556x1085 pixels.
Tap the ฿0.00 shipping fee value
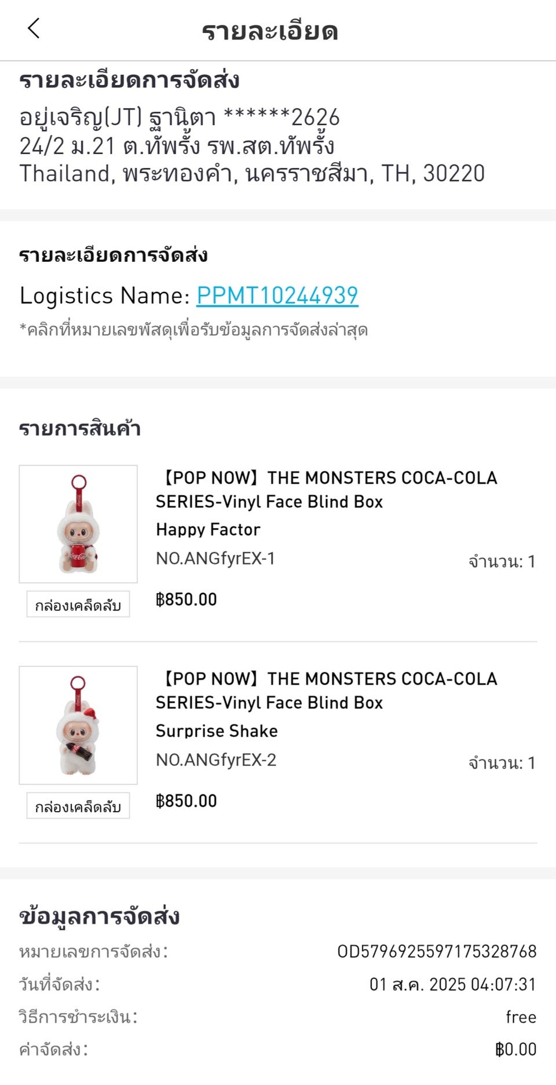coord(515,1049)
